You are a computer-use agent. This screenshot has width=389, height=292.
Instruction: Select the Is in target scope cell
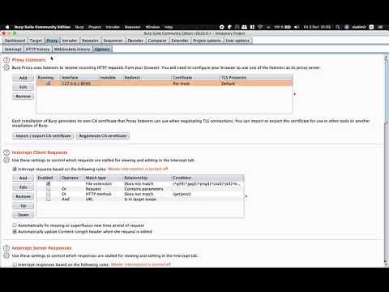pyautogui.click(x=147, y=199)
